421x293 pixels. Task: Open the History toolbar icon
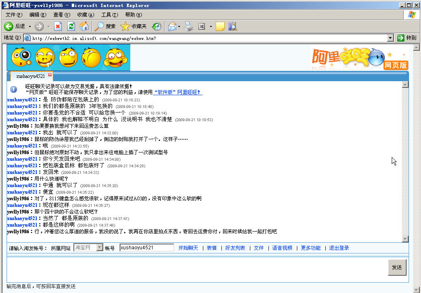click(x=157, y=26)
